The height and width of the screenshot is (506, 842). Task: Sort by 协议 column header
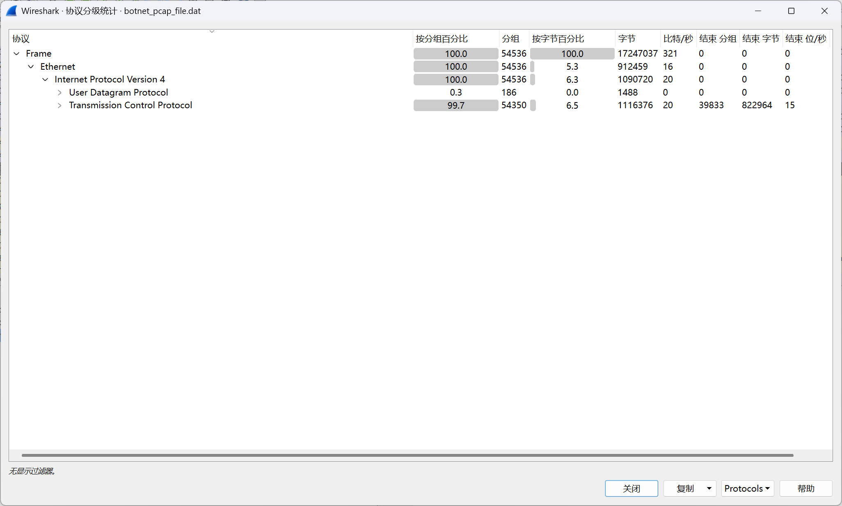point(21,39)
